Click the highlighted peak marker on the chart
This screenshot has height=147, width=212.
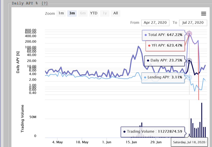(x=189, y=33)
